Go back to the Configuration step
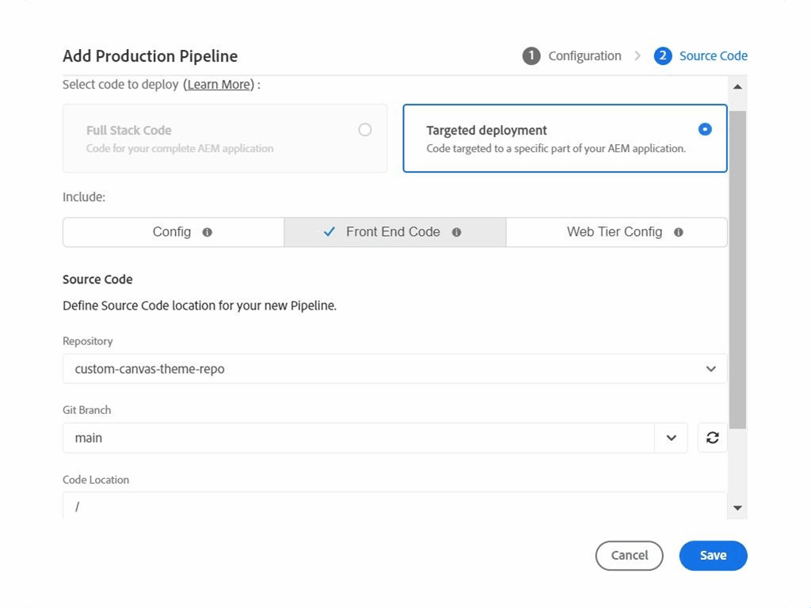The image size is (811, 608). [x=584, y=56]
